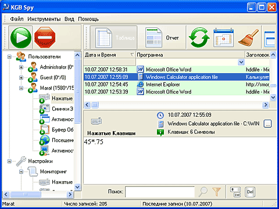Open the calendar date filter icon

click(223, 38)
